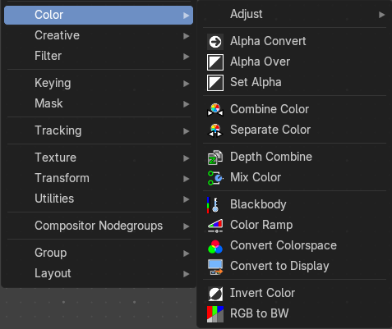Click the Invert Color icon
392x329 pixels.
pyautogui.click(x=215, y=294)
